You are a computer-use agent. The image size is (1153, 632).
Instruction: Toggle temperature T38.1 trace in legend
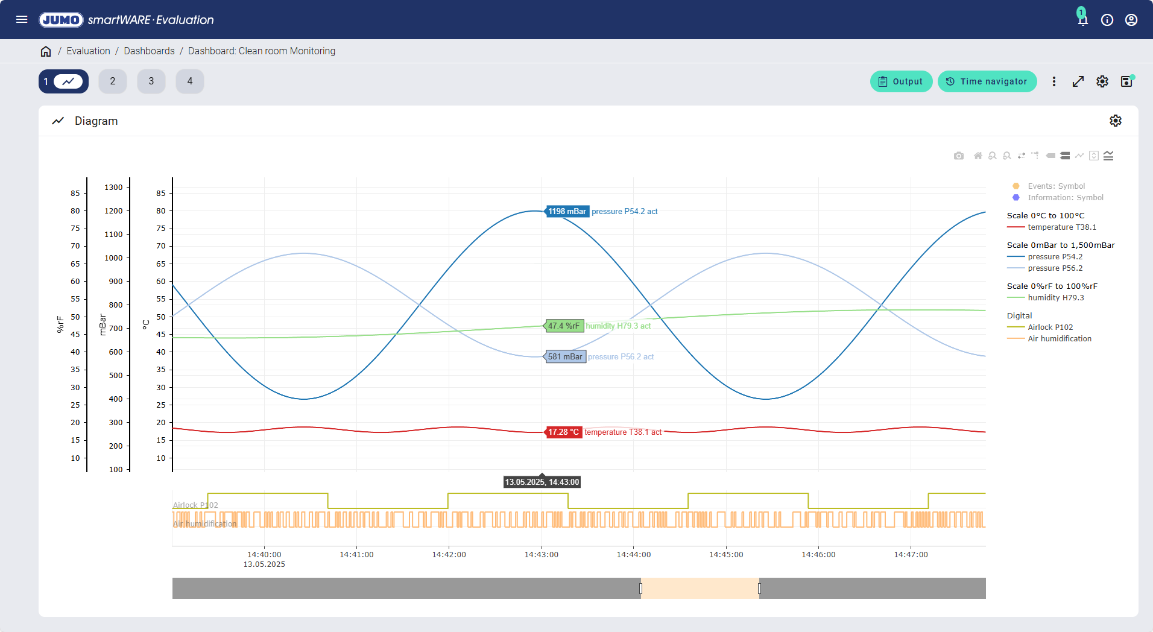[x=1061, y=227]
